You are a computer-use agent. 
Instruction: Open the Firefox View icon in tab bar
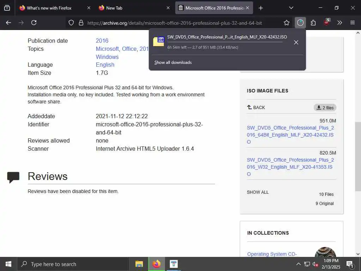[7, 8]
